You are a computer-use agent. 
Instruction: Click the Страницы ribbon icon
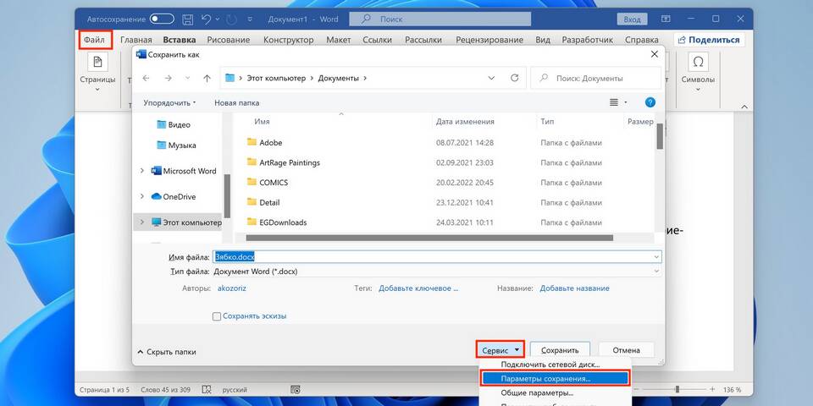97,63
